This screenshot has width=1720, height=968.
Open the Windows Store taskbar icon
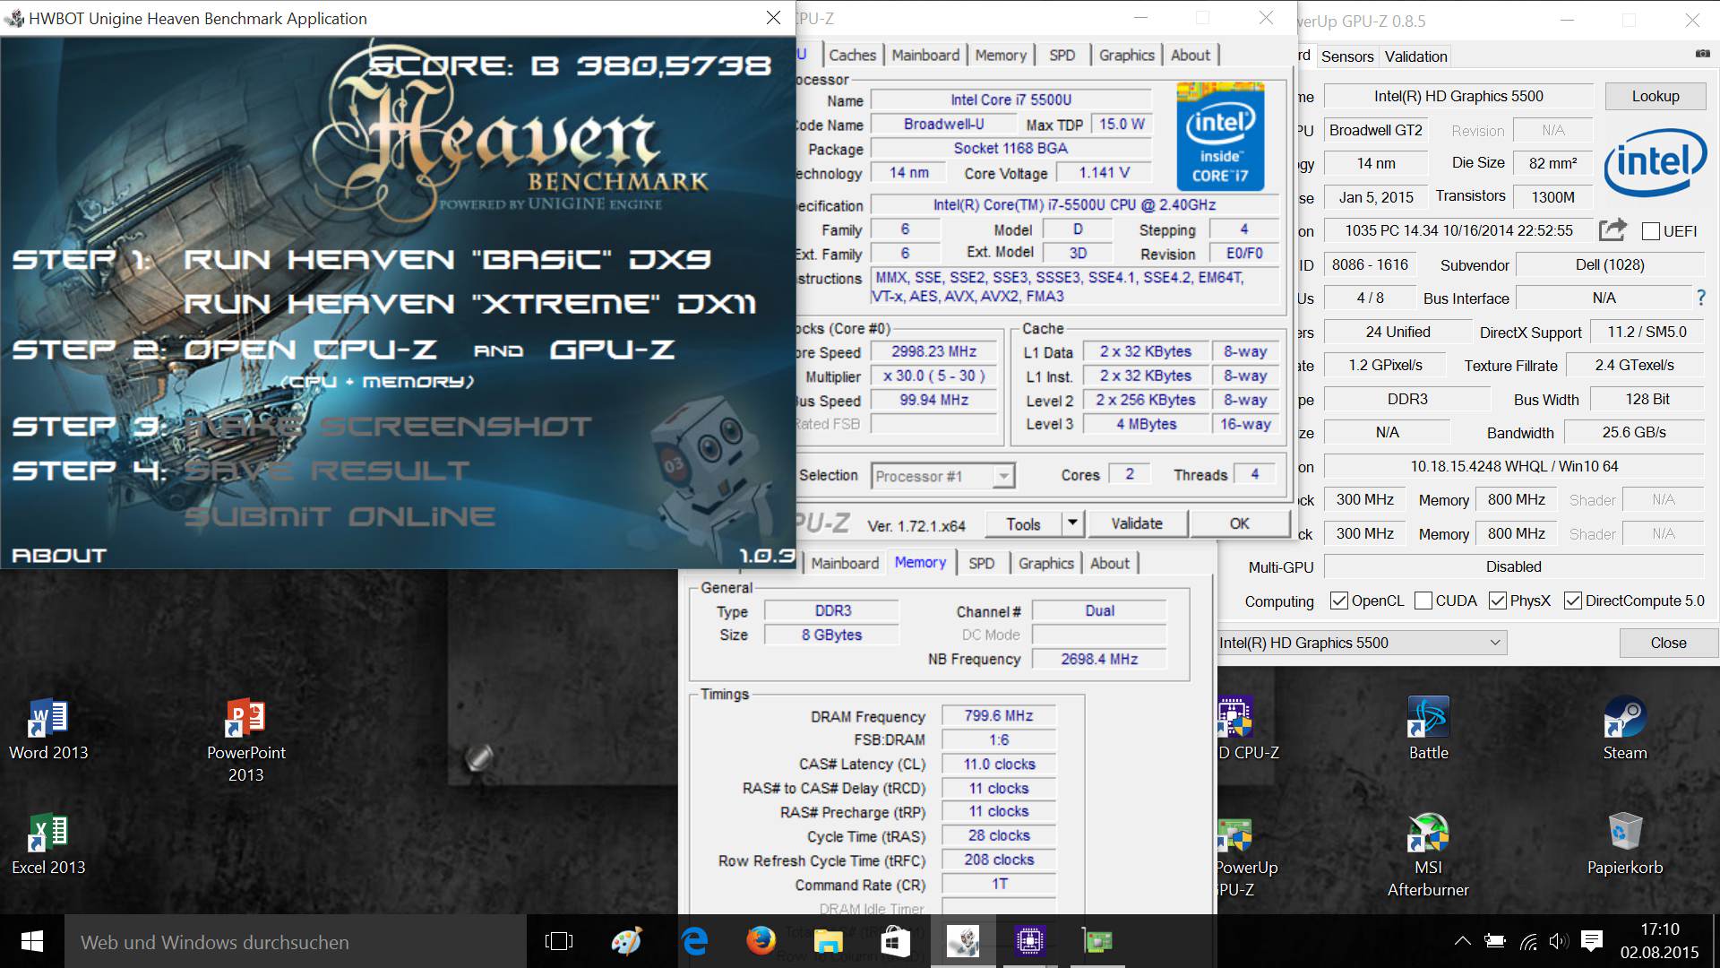[x=895, y=941]
